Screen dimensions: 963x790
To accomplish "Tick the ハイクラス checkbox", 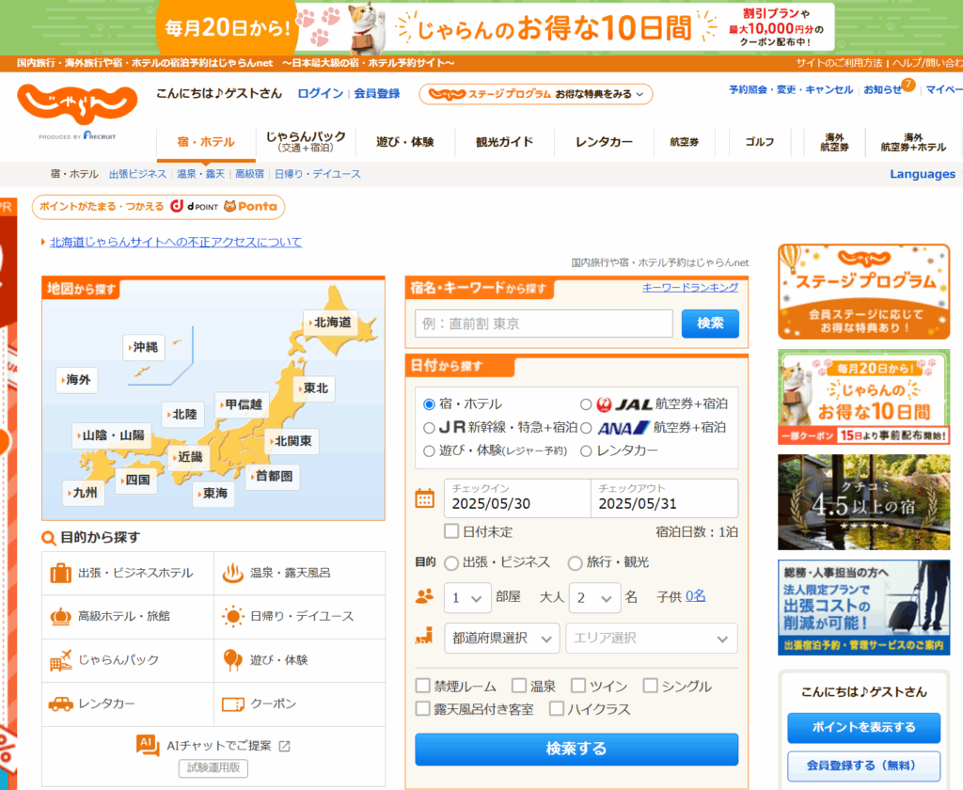I will [x=557, y=709].
